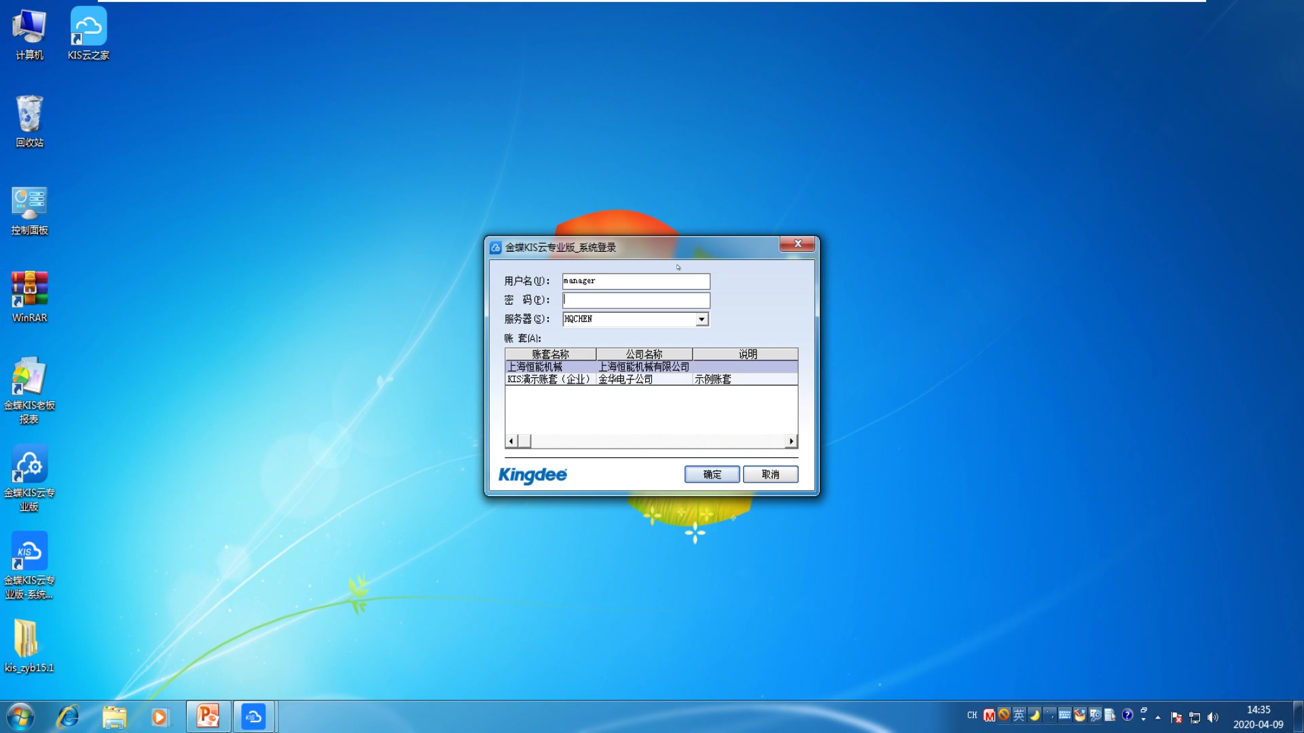1304x733 pixels.
Task: Open 金蝶KIS云专业版-系统 shortcut
Action: 29,566
